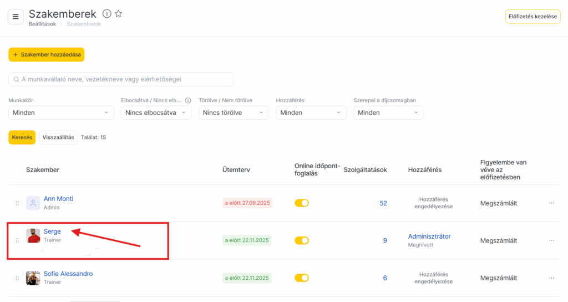
Task: Click the info icon beside Szakemberek title
Action: coord(107,14)
